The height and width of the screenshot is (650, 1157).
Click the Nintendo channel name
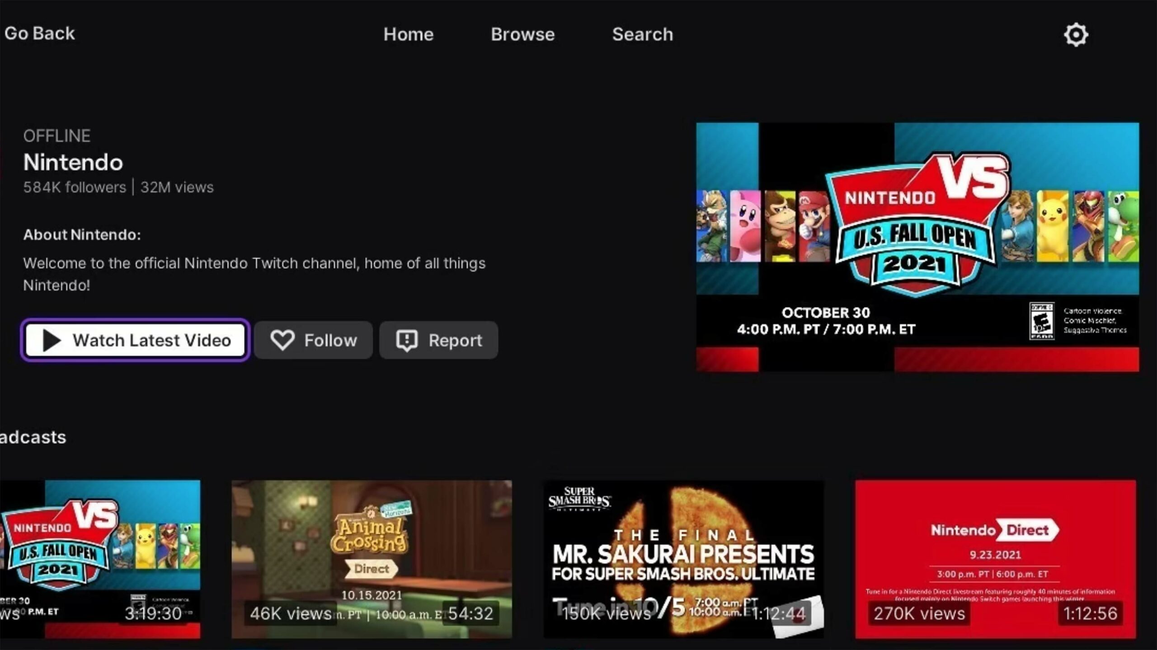click(x=73, y=162)
